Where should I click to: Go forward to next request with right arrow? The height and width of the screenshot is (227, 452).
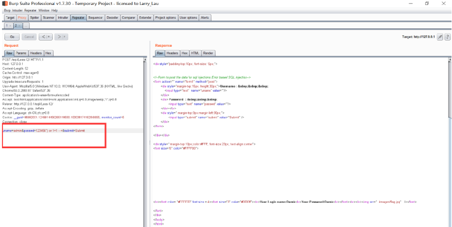(59, 37)
